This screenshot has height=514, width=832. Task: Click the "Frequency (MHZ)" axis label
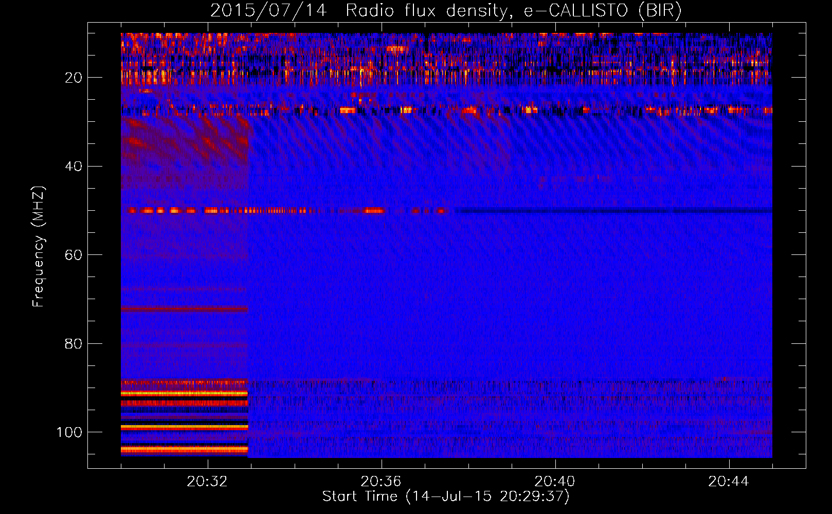pyautogui.click(x=39, y=247)
